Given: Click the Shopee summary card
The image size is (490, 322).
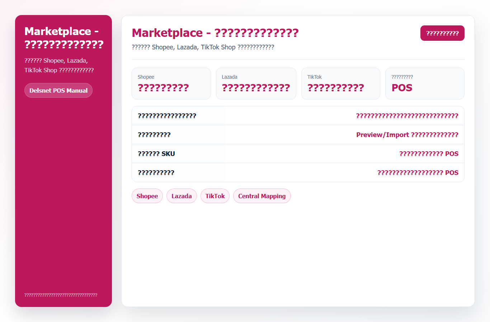Looking at the screenshot, I should coord(171,83).
